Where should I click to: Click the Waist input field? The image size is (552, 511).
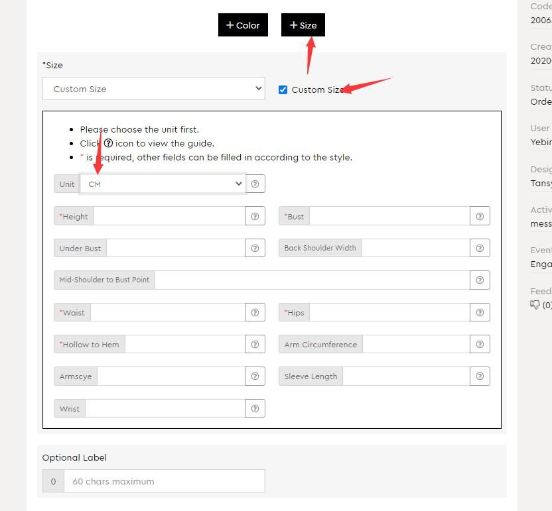(x=168, y=312)
